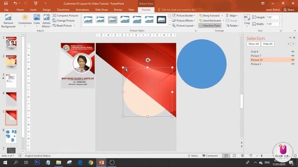
Task: Click Start From Beginning quick access icon
Action: click(35, 3)
